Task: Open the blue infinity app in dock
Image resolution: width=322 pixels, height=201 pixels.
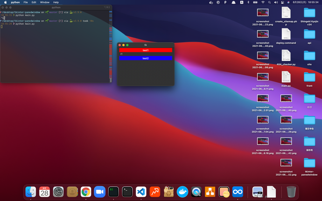Action: tap(238, 192)
